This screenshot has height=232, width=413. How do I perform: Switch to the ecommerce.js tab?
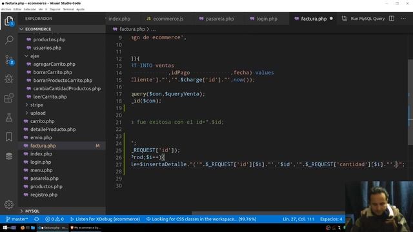pos(168,19)
